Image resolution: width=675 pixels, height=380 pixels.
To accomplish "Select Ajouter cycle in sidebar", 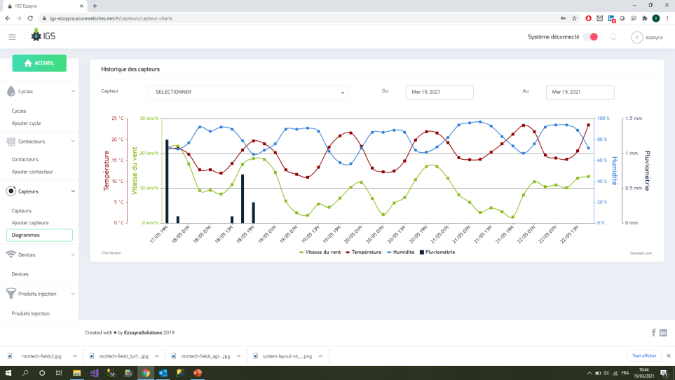I will pyautogui.click(x=27, y=123).
